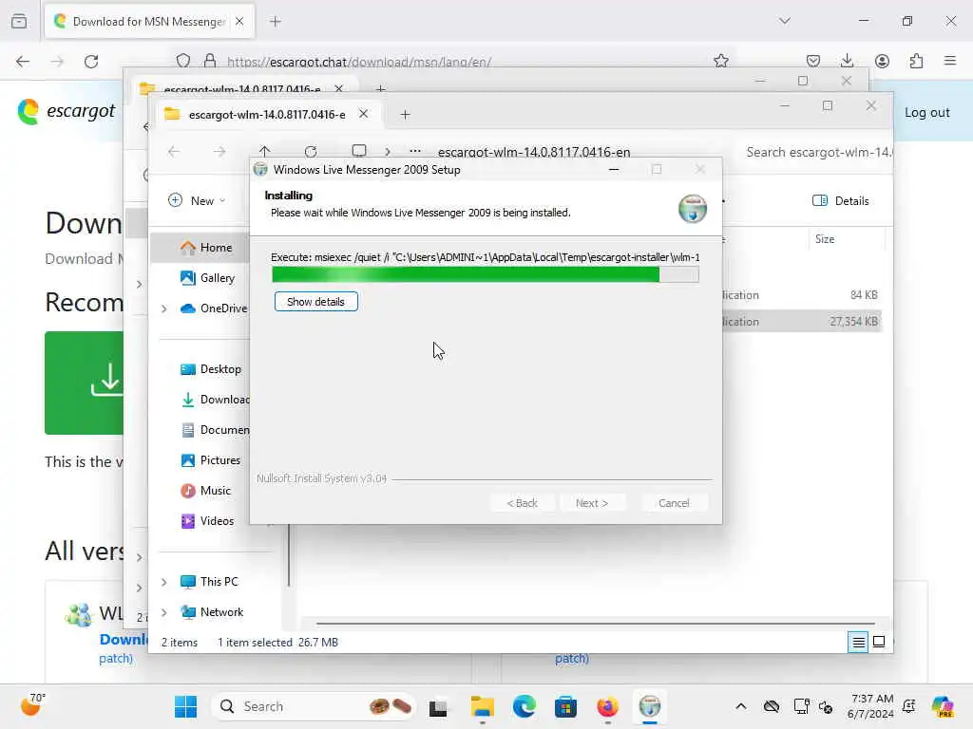Select the 84 KB file row
Image resolution: width=973 pixels, height=729 pixels.
pos(802,295)
